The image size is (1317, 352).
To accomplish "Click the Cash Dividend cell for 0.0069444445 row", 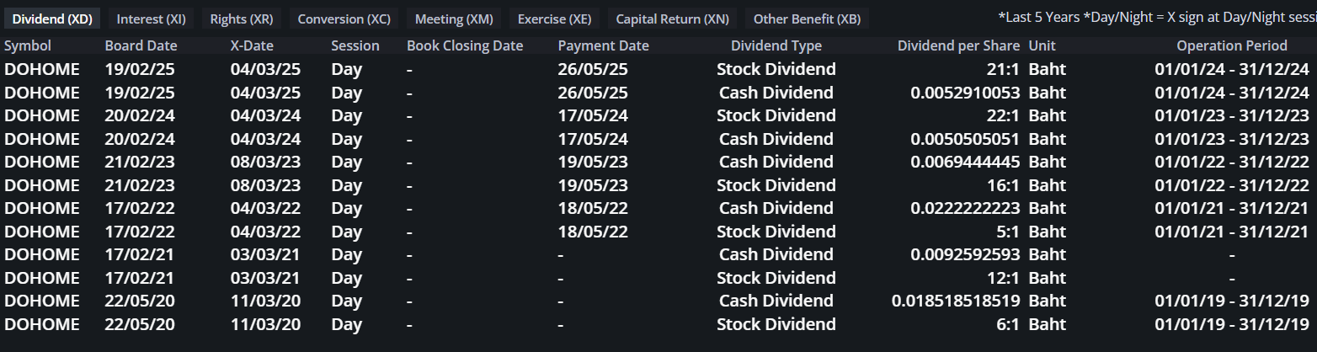I will tap(776, 162).
